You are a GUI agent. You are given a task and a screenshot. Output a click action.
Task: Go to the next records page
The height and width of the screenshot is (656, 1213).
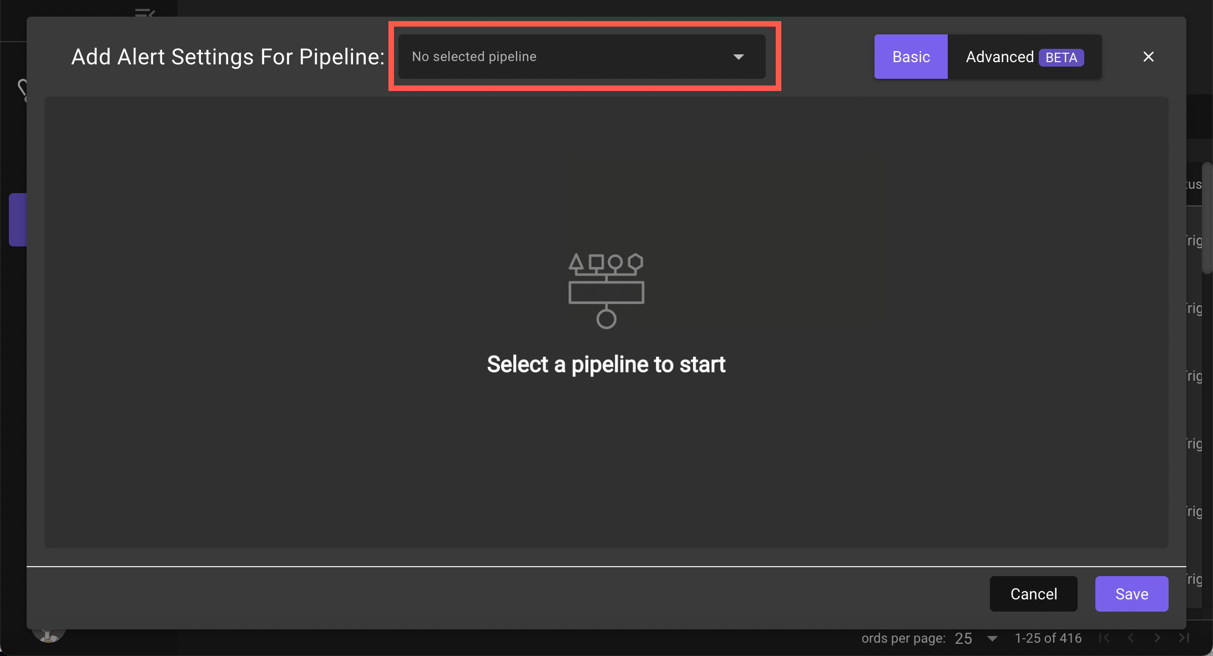point(1158,638)
